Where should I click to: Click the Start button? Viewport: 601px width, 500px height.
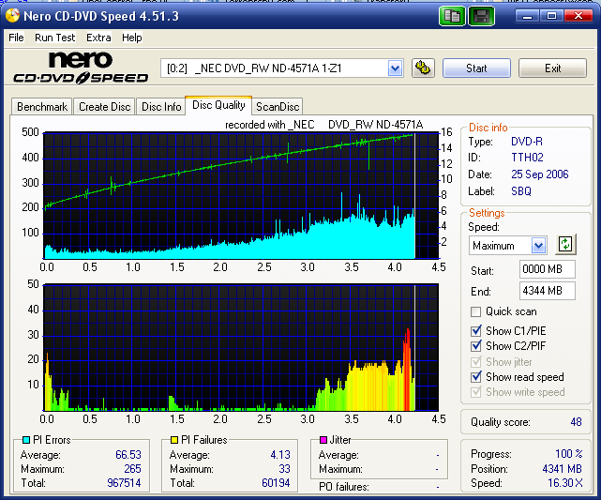[x=476, y=68]
